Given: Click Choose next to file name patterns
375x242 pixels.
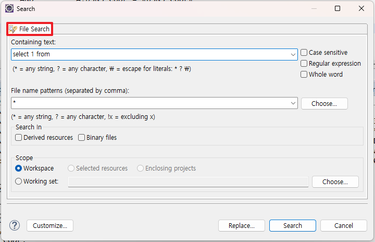Looking at the screenshot, I should tap(324, 103).
